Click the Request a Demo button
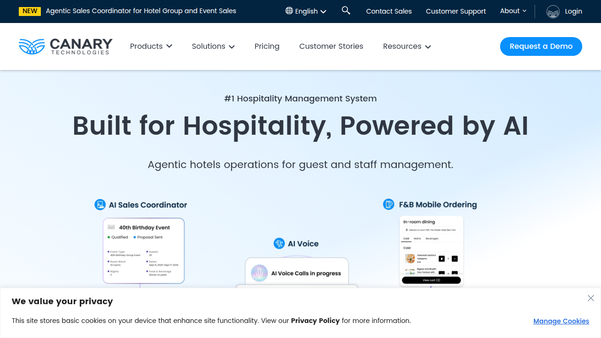 click(x=541, y=46)
